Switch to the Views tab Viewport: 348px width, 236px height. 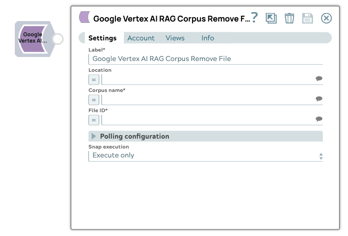point(175,38)
